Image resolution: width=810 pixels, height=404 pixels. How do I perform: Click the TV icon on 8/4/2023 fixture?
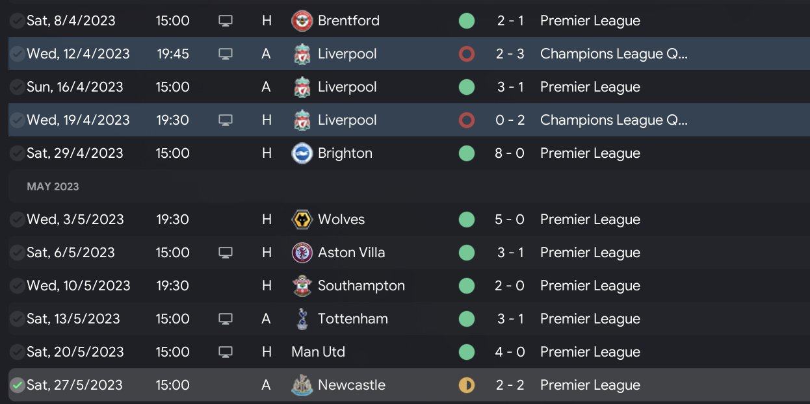coord(226,21)
